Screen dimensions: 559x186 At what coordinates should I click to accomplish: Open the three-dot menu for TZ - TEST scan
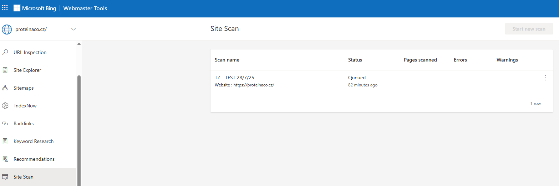tap(545, 78)
